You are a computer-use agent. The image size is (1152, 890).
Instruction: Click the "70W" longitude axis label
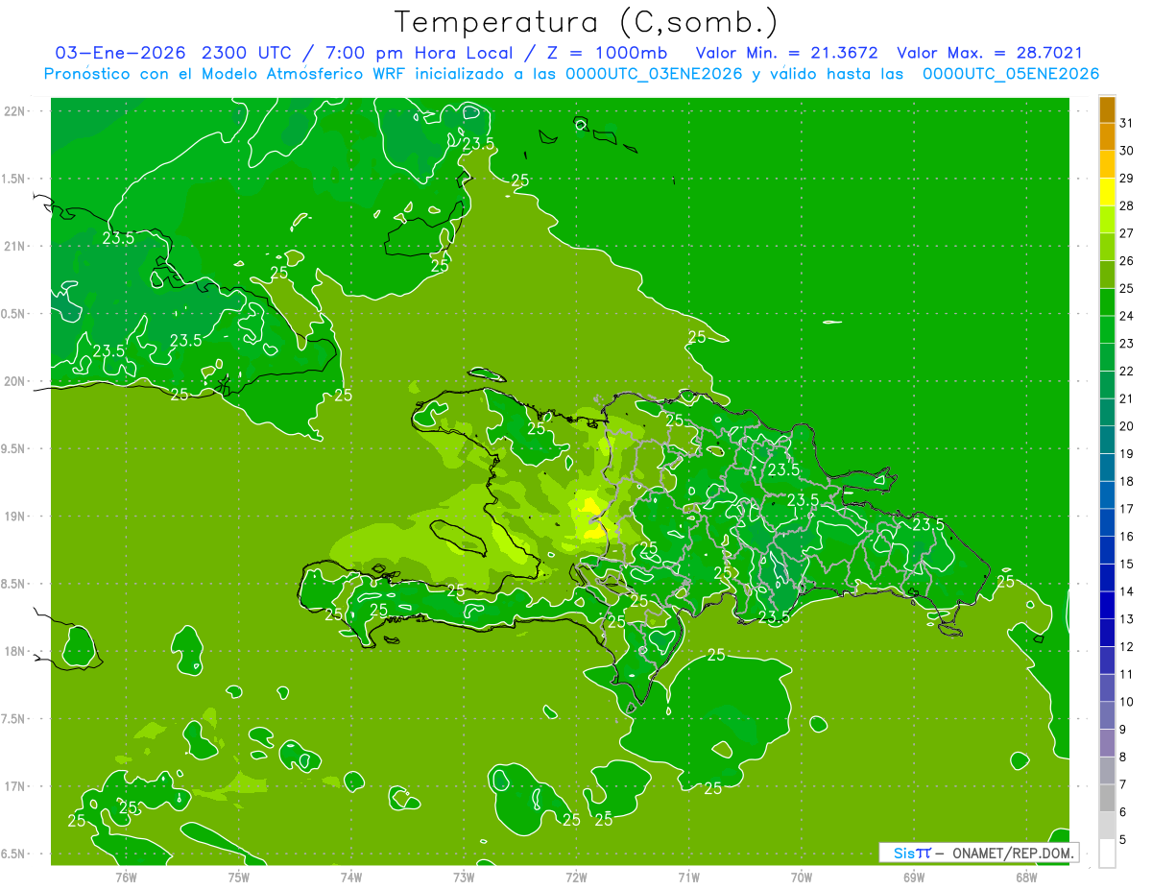pos(801,877)
